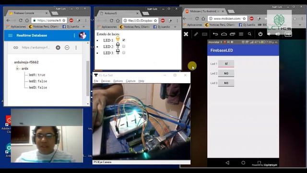
Task: Click the Mobizen address bar
Action: pyautogui.click(x=227, y=19)
